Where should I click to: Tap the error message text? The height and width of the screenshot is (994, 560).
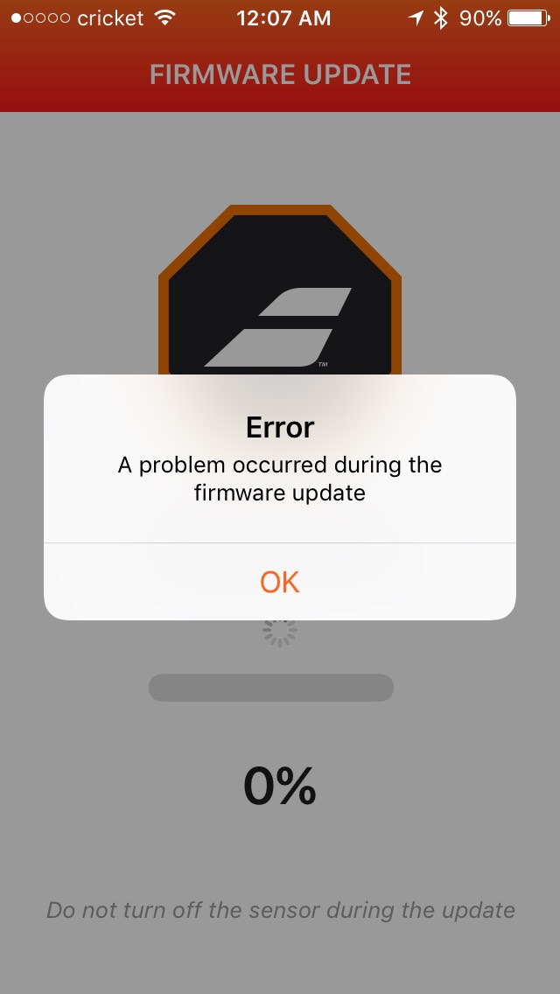tap(280, 479)
